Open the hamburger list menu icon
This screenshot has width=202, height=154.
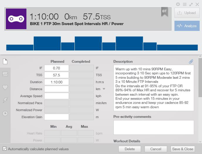click(185, 4)
